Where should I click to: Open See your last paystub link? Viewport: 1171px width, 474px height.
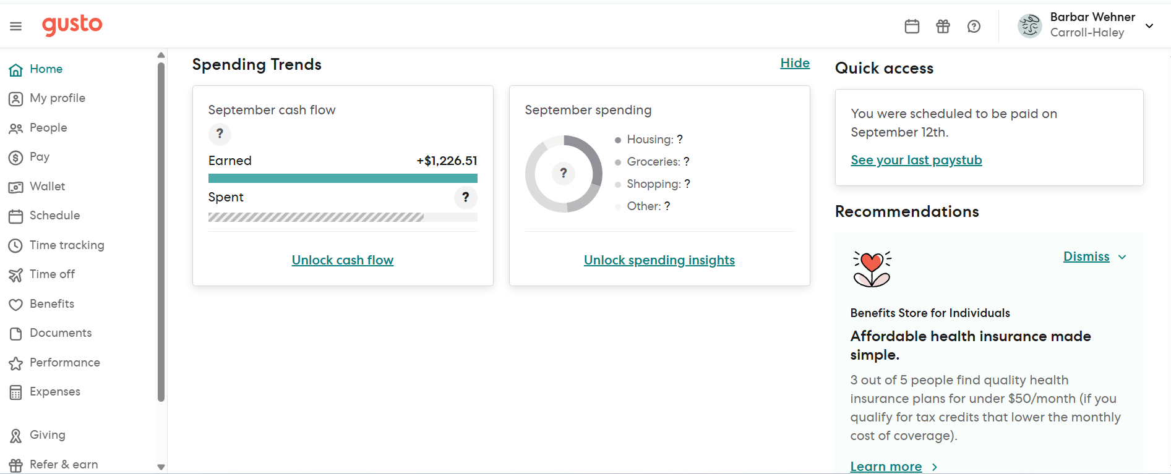[916, 160]
